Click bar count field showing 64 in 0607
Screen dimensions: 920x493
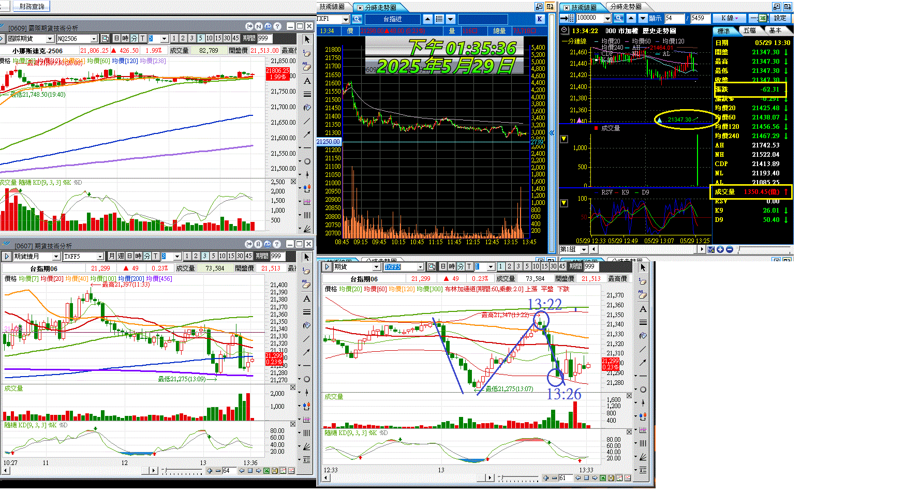click(x=229, y=471)
